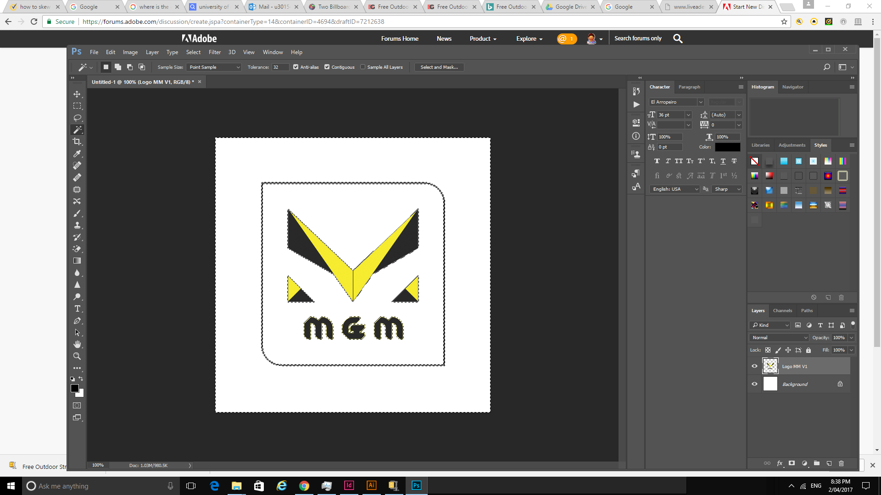881x495 pixels.
Task: Open layer style fx menu
Action: pos(780,463)
